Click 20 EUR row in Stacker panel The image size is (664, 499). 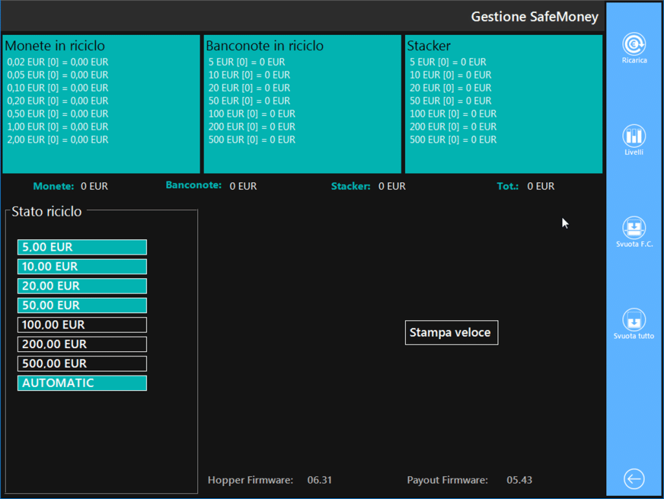click(451, 88)
